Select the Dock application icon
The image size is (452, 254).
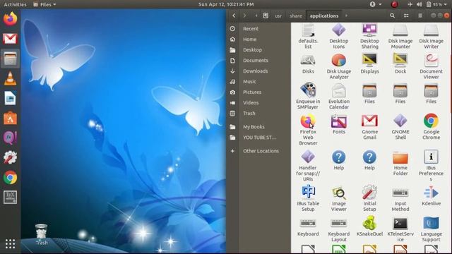coord(400,61)
